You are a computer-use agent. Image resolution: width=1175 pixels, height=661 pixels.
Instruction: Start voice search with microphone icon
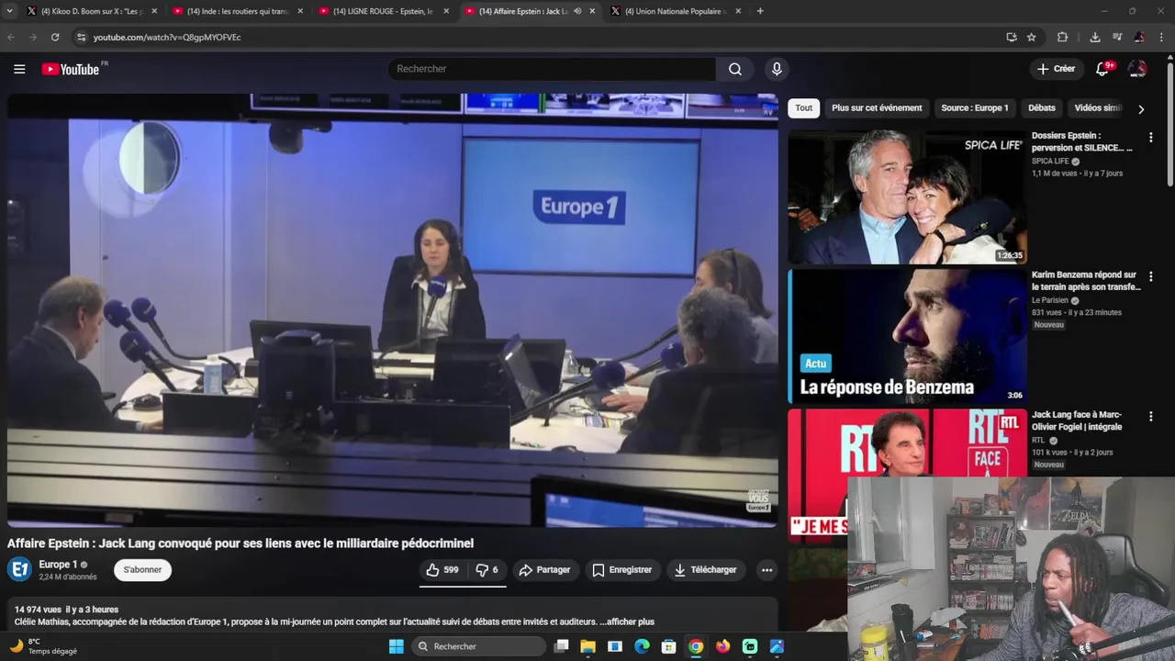click(777, 69)
